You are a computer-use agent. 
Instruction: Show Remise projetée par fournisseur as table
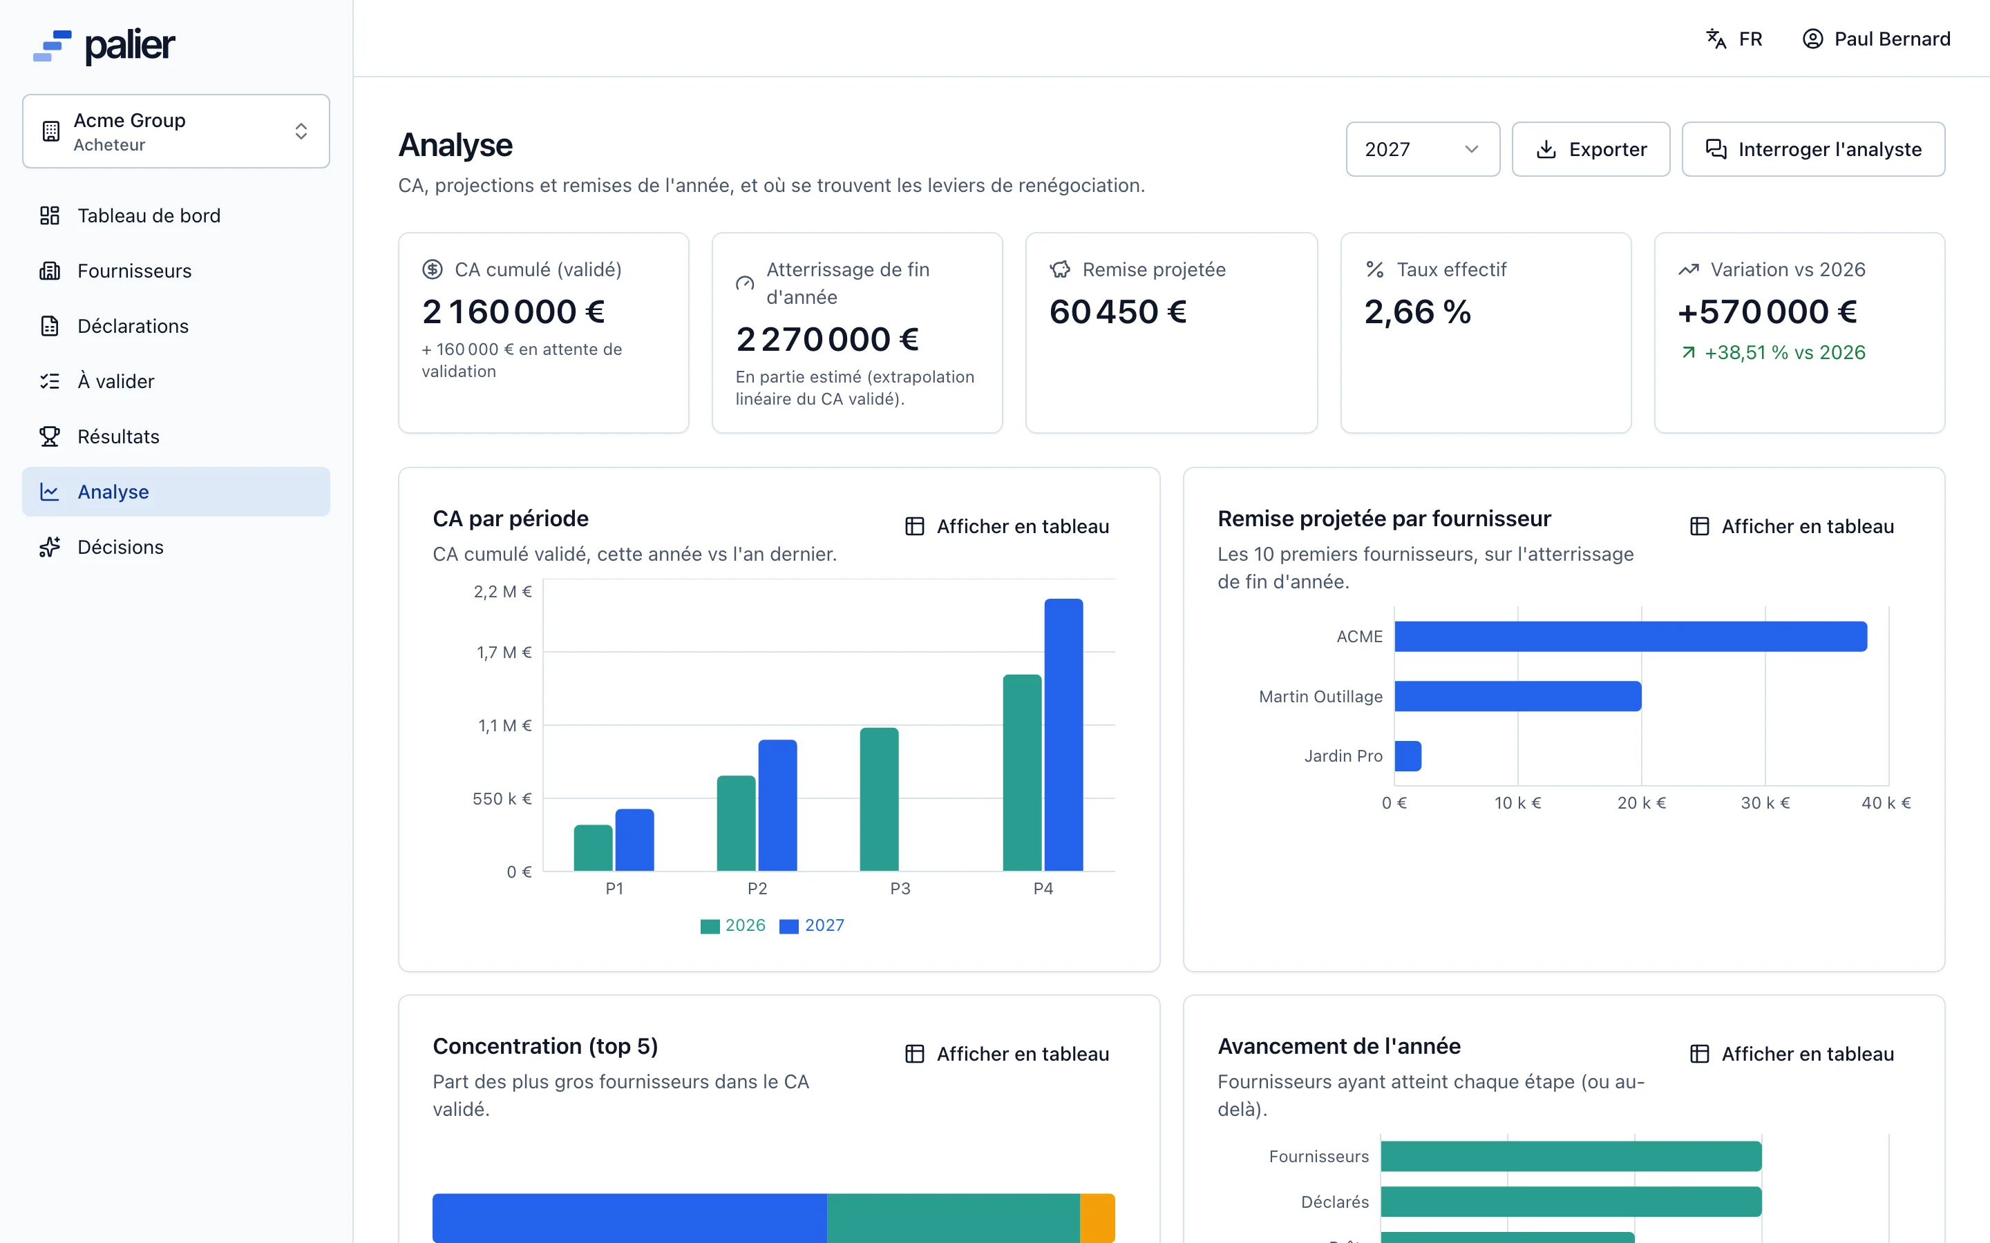(x=1792, y=526)
